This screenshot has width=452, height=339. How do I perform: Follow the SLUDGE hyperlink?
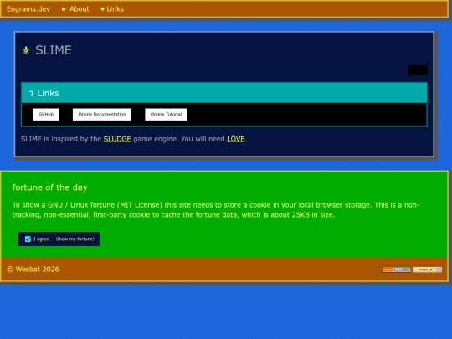pos(117,139)
